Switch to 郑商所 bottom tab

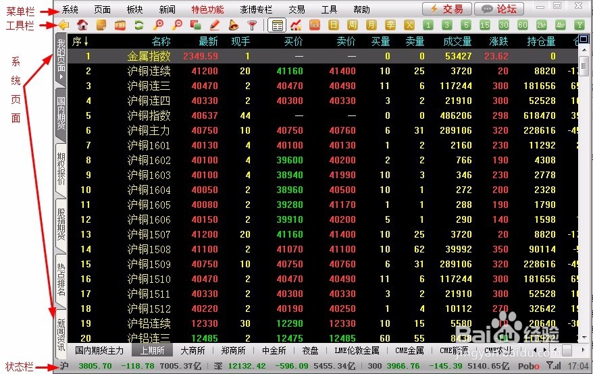tap(233, 350)
